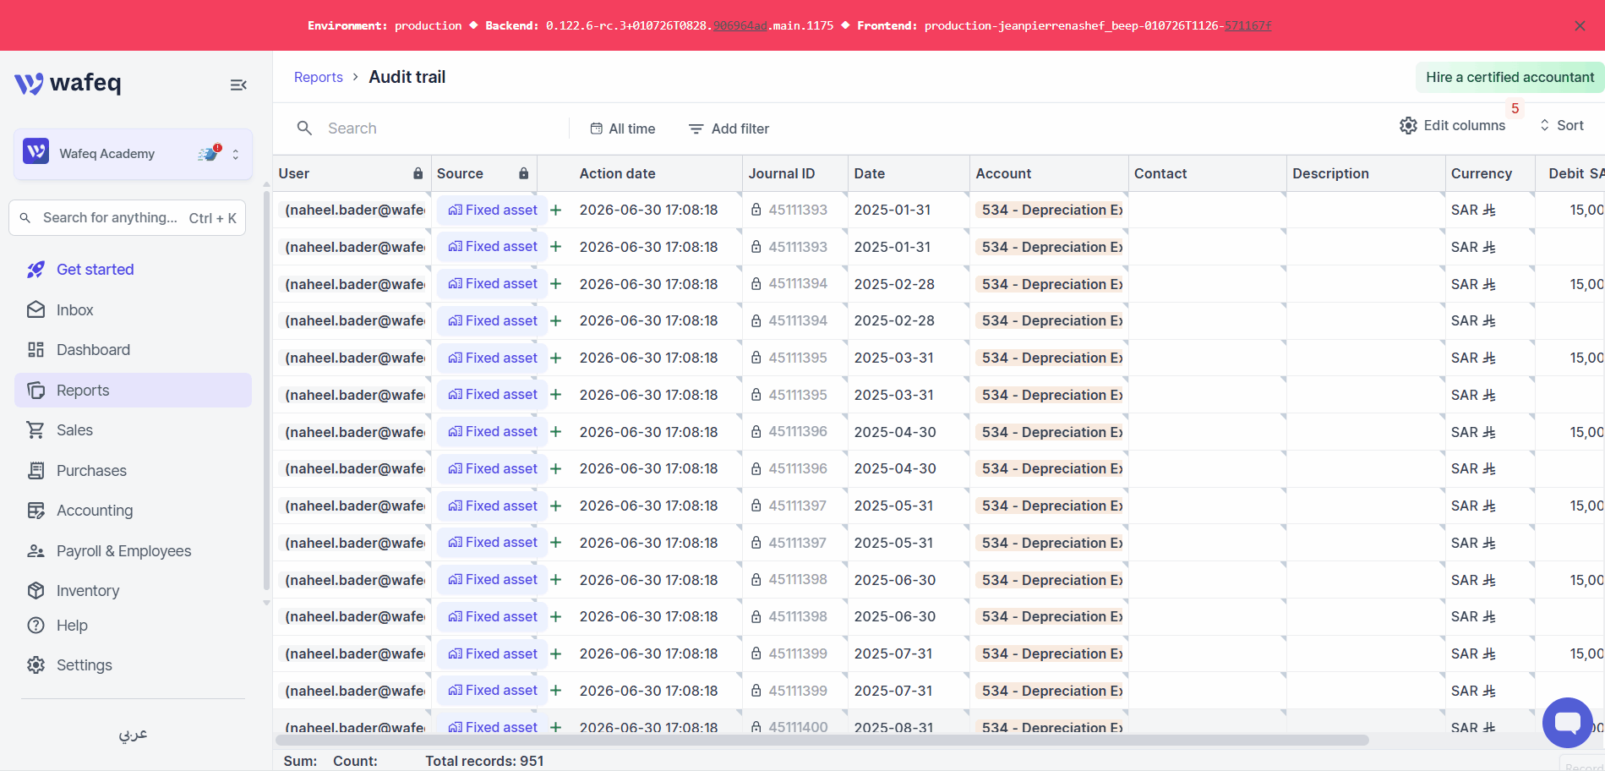The image size is (1605, 771).
Task: Click the lock icon on User column
Action: click(418, 173)
